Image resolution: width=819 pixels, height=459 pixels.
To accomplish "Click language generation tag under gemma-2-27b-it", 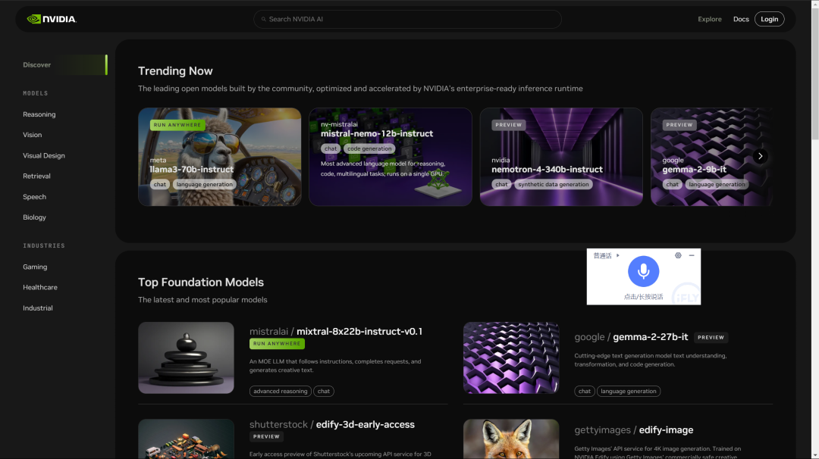I will point(629,391).
